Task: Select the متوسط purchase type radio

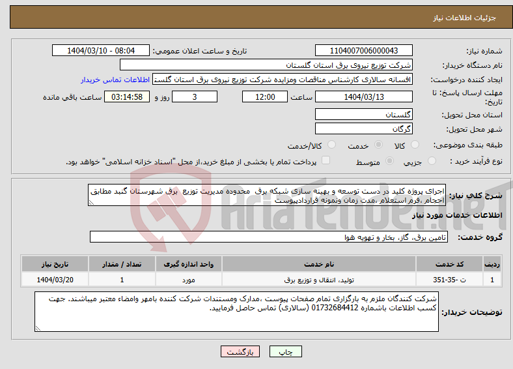Action: [x=389, y=160]
